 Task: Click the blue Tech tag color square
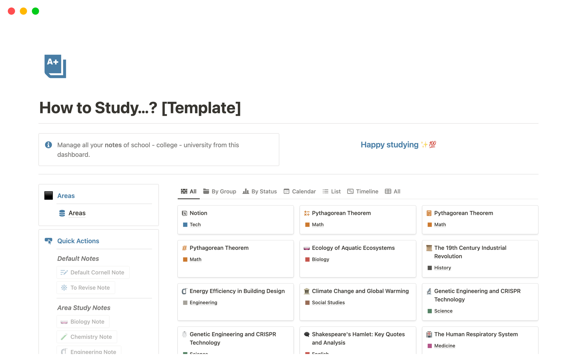185,224
